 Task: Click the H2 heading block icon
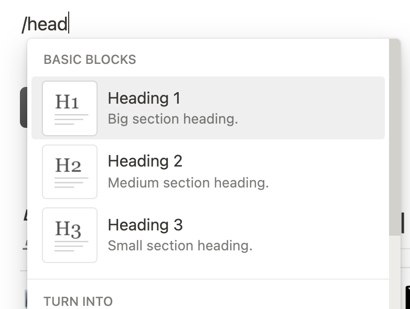coord(70,172)
